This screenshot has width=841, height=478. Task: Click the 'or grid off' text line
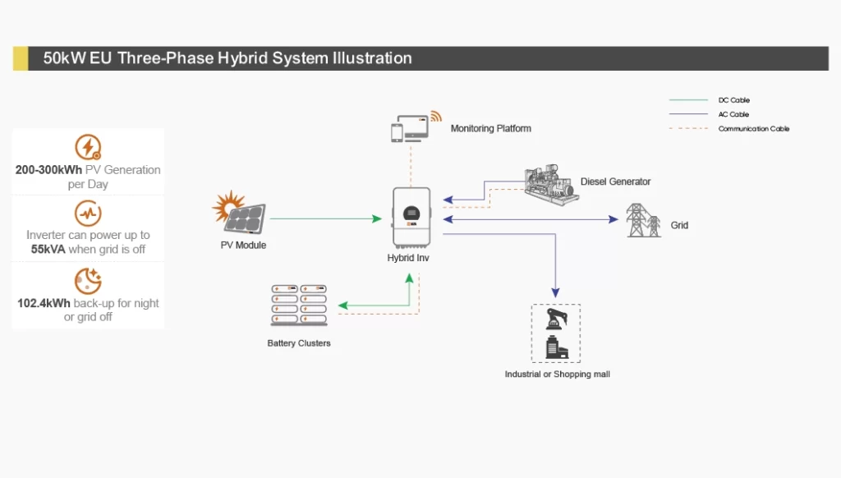(88, 317)
